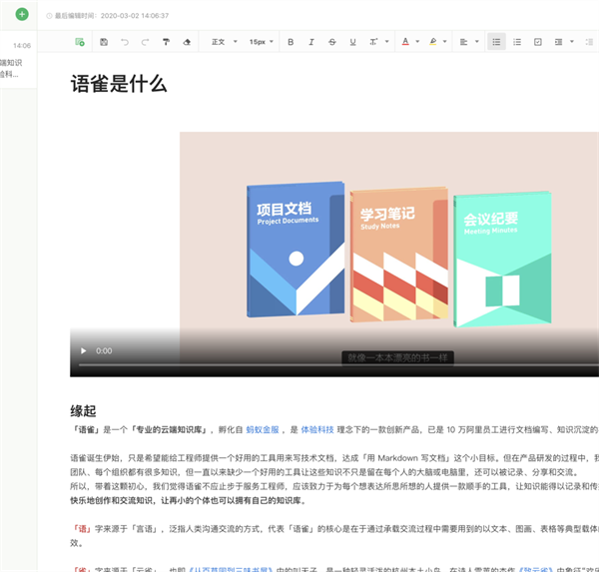Click the save icon in the toolbar

[x=104, y=42]
